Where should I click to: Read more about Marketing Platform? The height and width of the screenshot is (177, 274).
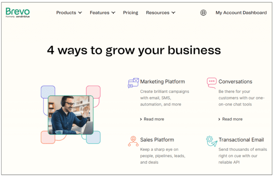[154, 119]
